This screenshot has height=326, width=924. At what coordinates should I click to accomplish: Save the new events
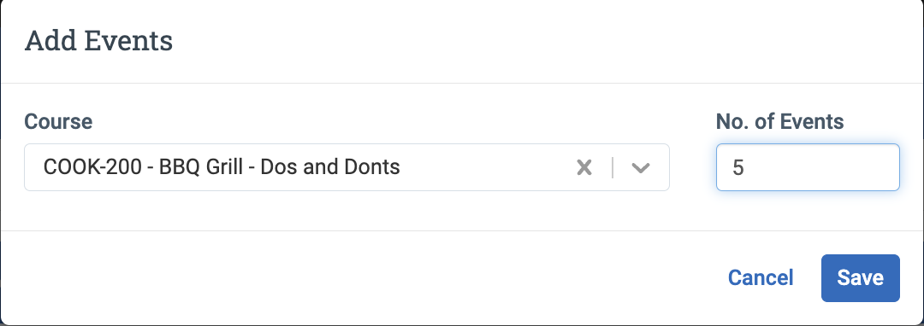861,278
